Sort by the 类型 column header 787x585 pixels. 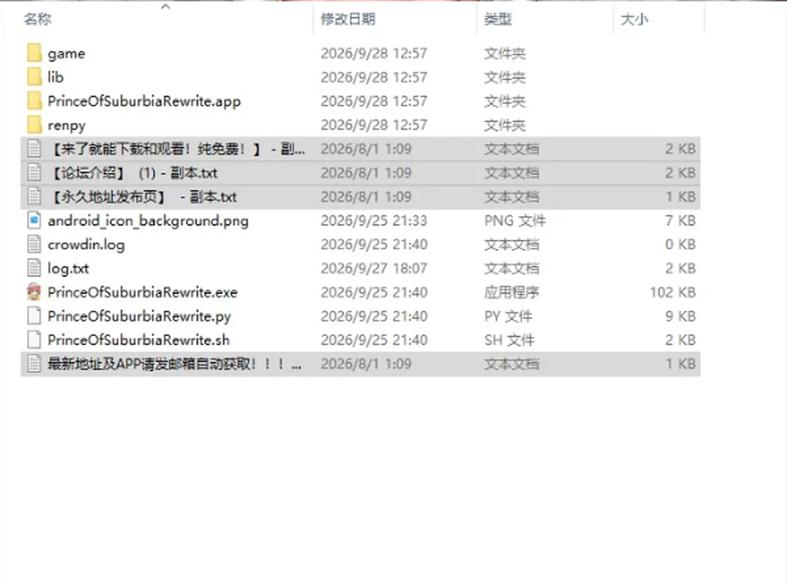point(498,20)
